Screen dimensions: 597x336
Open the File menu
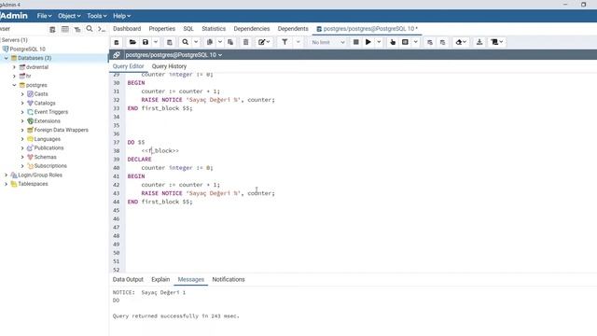[x=44, y=16]
